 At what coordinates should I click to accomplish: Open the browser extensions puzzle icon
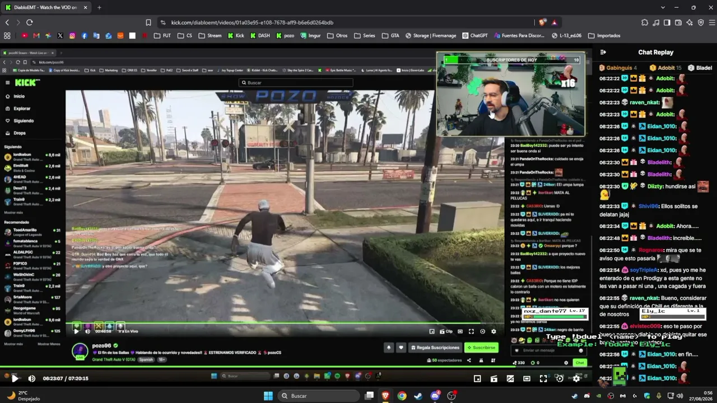(645, 22)
